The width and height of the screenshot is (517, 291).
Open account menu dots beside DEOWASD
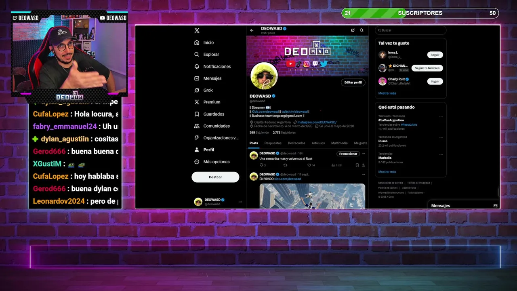click(240, 202)
